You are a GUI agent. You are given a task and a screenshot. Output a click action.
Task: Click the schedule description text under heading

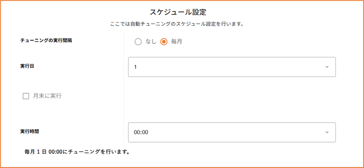coord(177,24)
